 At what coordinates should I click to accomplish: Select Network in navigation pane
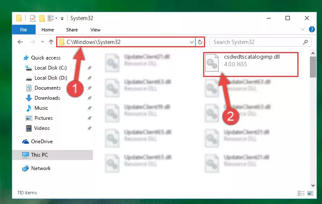41,168
